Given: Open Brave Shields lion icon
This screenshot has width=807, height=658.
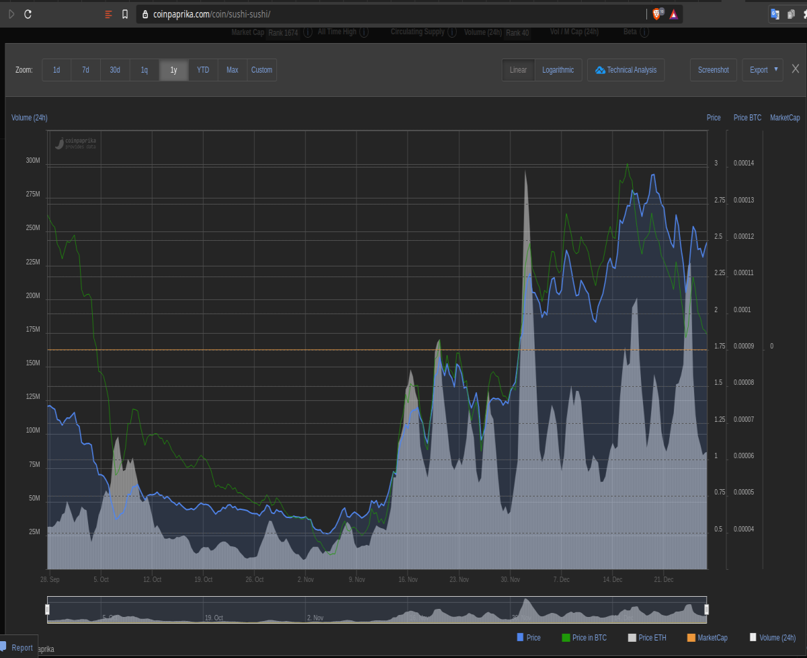Looking at the screenshot, I should point(658,13).
